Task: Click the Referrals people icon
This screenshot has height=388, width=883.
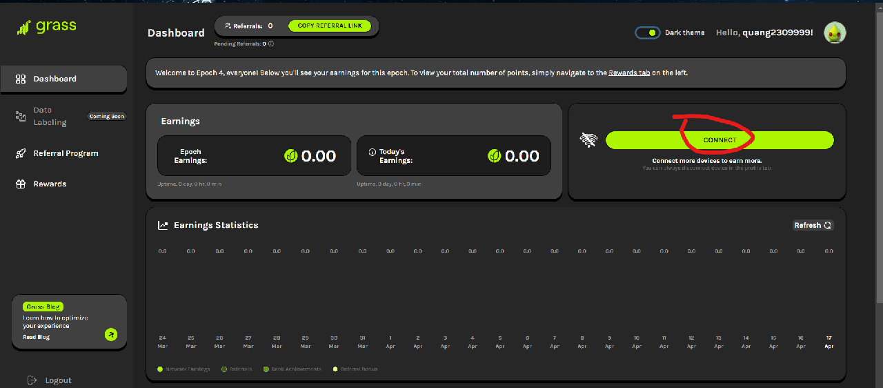Action: [228, 26]
